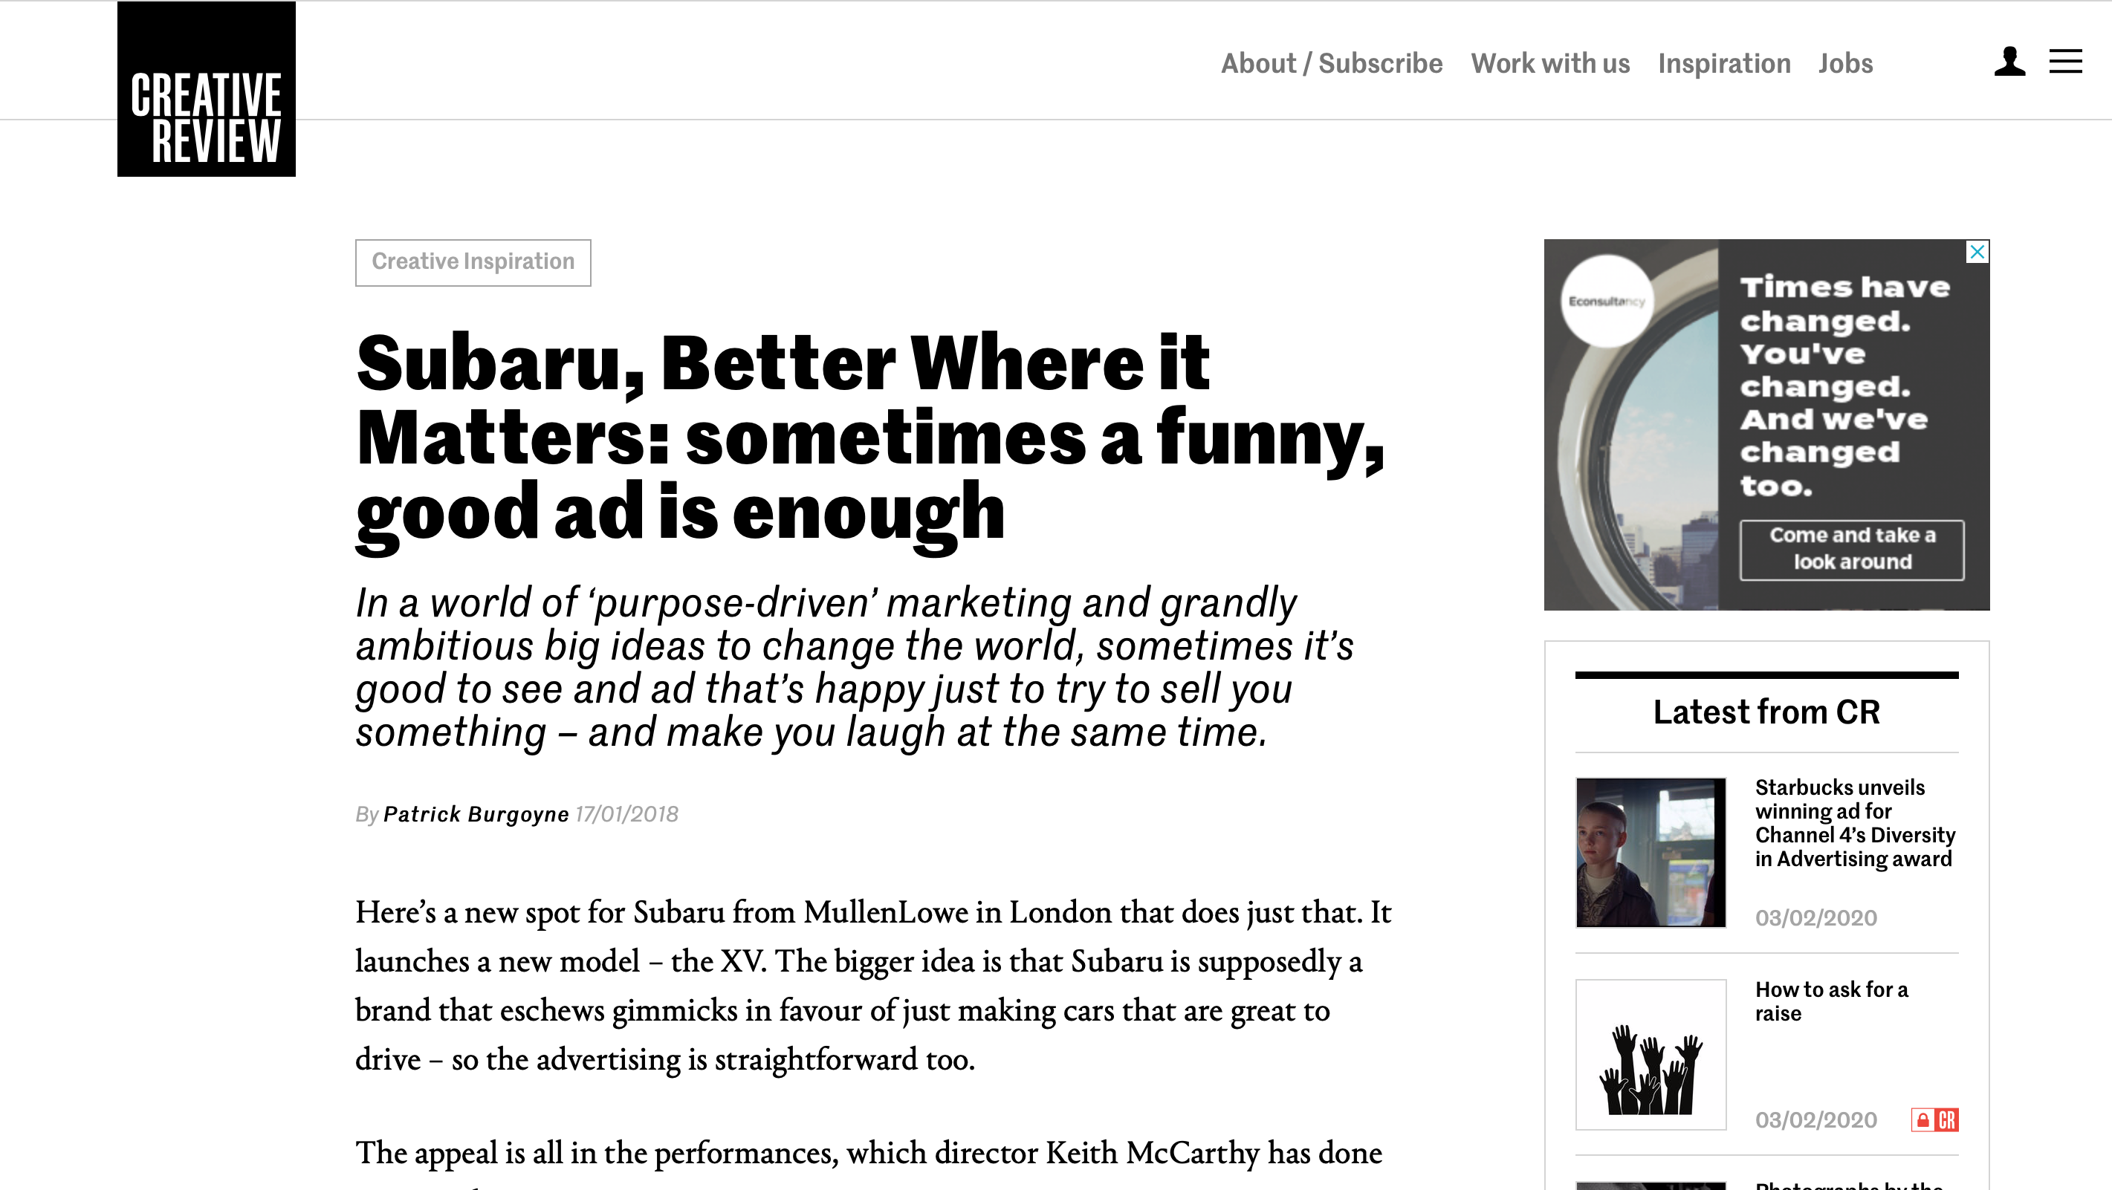Click the Subaru article headline
2112x1190 pixels.
point(869,436)
